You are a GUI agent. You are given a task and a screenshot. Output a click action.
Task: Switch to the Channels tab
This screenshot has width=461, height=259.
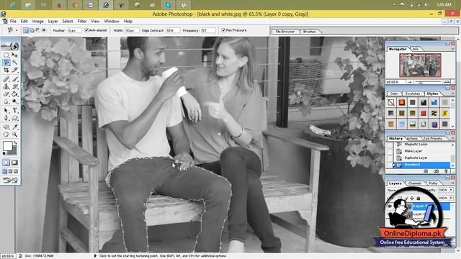pos(415,183)
